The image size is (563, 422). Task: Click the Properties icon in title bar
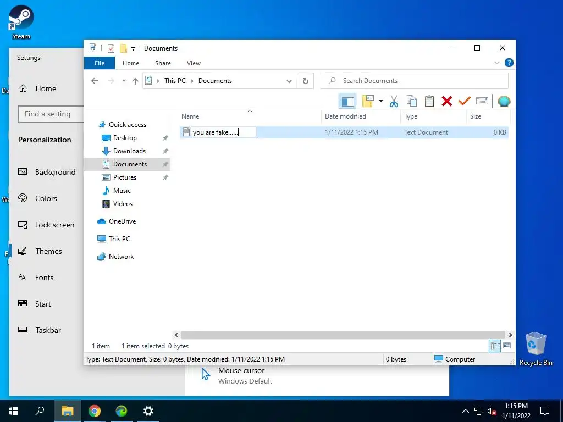click(x=111, y=48)
